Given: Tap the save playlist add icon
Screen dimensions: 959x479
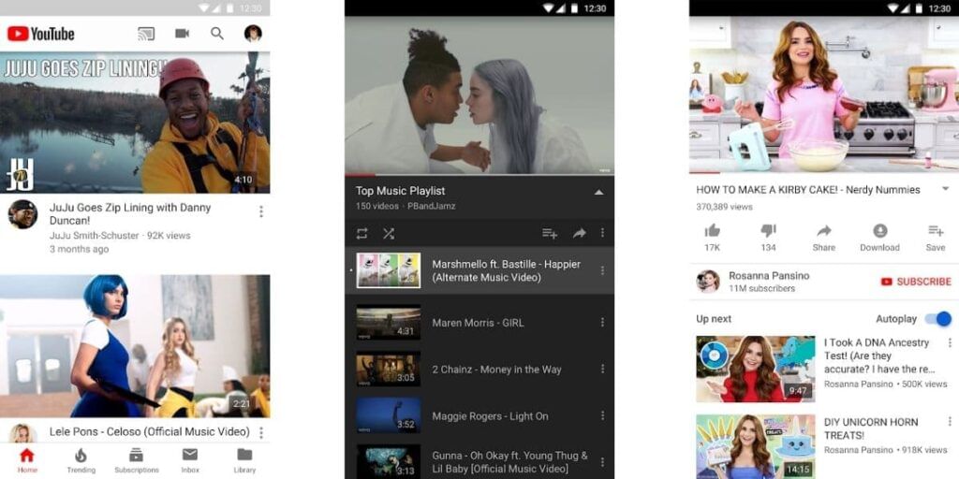Looking at the screenshot, I should pos(549,233).
